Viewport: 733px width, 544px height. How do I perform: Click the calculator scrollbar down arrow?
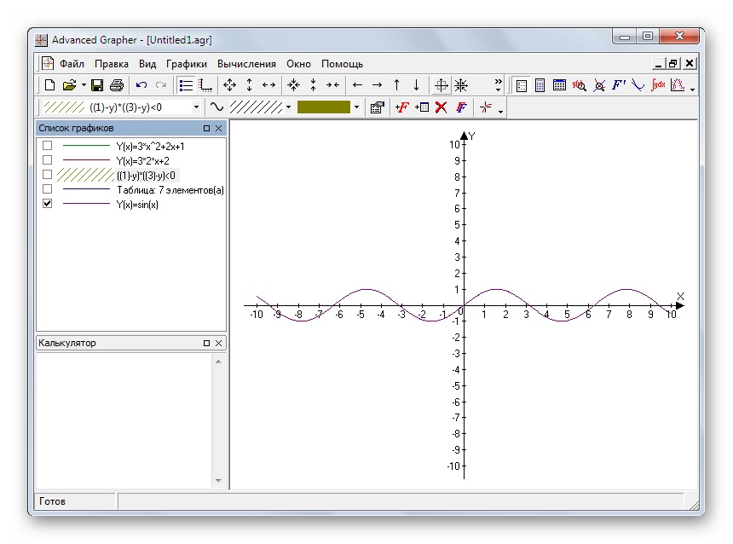[x=218, y=480]
